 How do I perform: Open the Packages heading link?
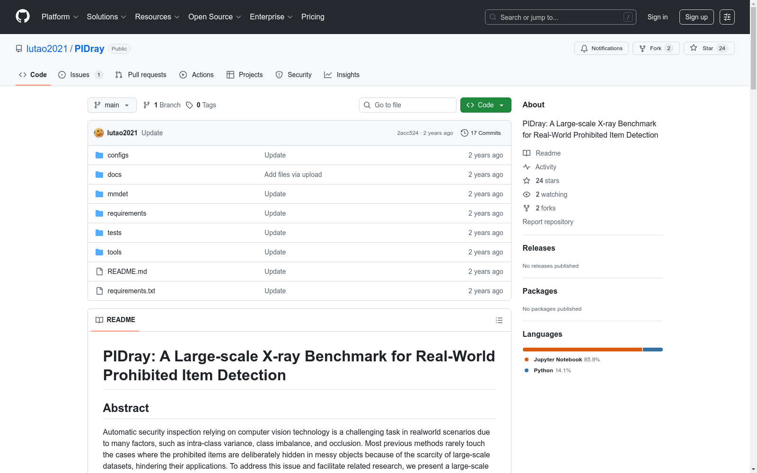tap(540, 291)
